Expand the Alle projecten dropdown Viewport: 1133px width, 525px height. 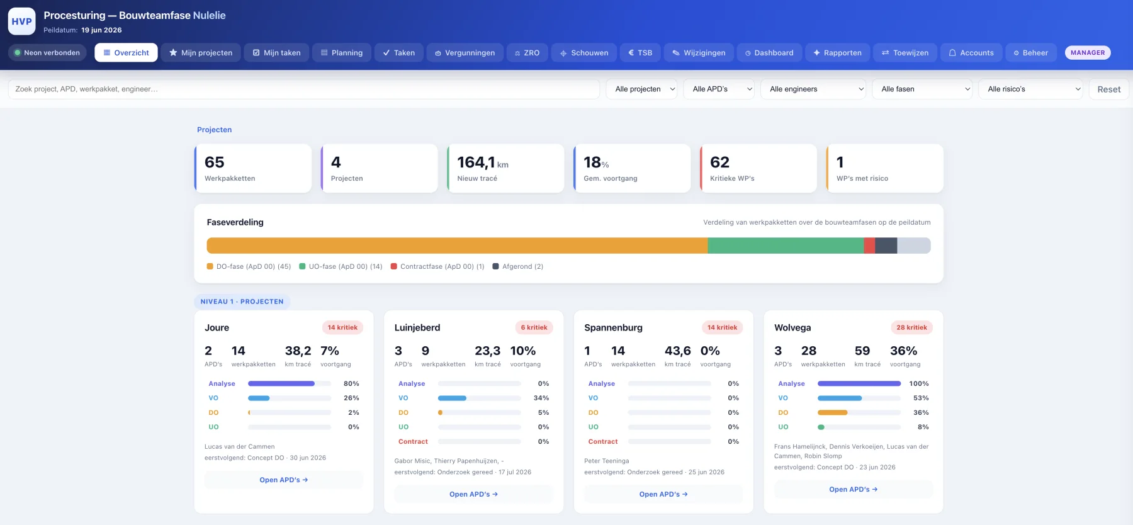click(642, 89)
